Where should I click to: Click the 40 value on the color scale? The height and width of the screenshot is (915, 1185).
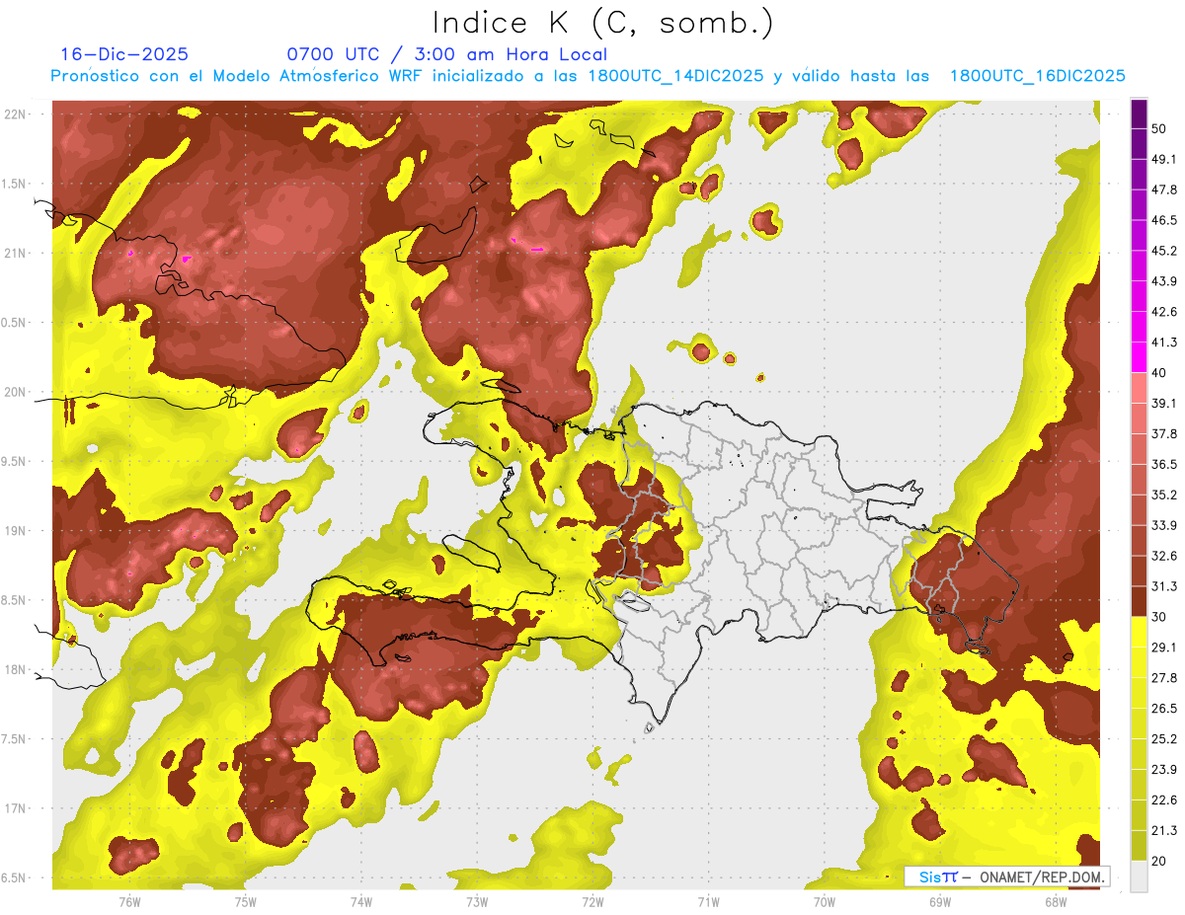[x=1160, y=373]
